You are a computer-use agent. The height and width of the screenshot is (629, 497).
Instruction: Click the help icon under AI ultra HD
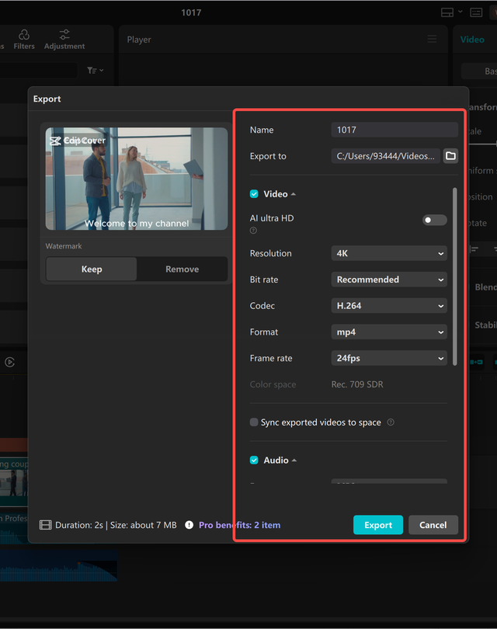coord(253,231)
